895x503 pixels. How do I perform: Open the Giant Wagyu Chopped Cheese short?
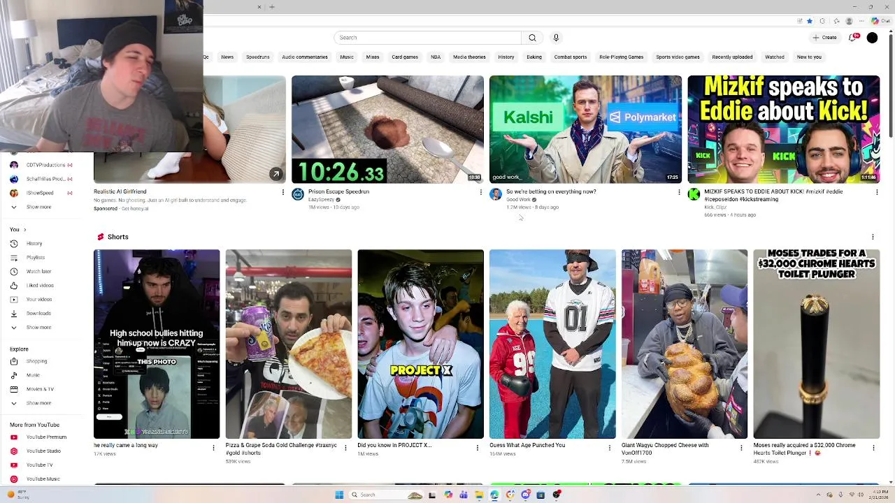click(684, 344)
